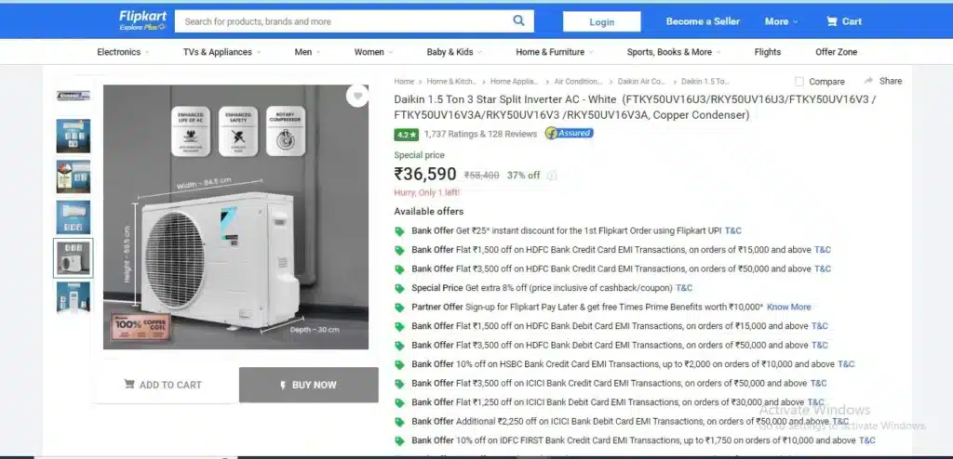Click the Login button
The image size is (953, 459).
(x=602, y=22)
